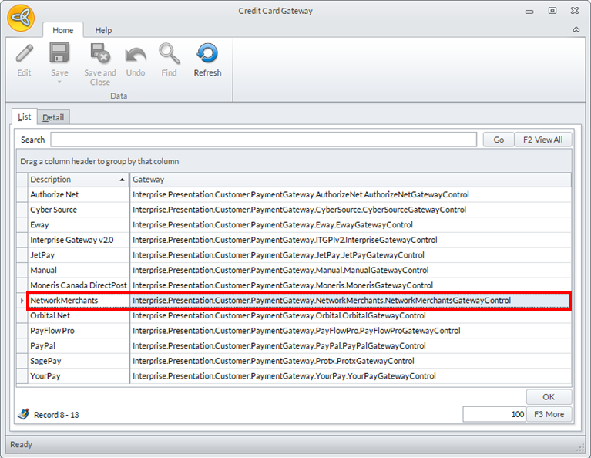Click the Gateway column header

click(x=349, y=180)
